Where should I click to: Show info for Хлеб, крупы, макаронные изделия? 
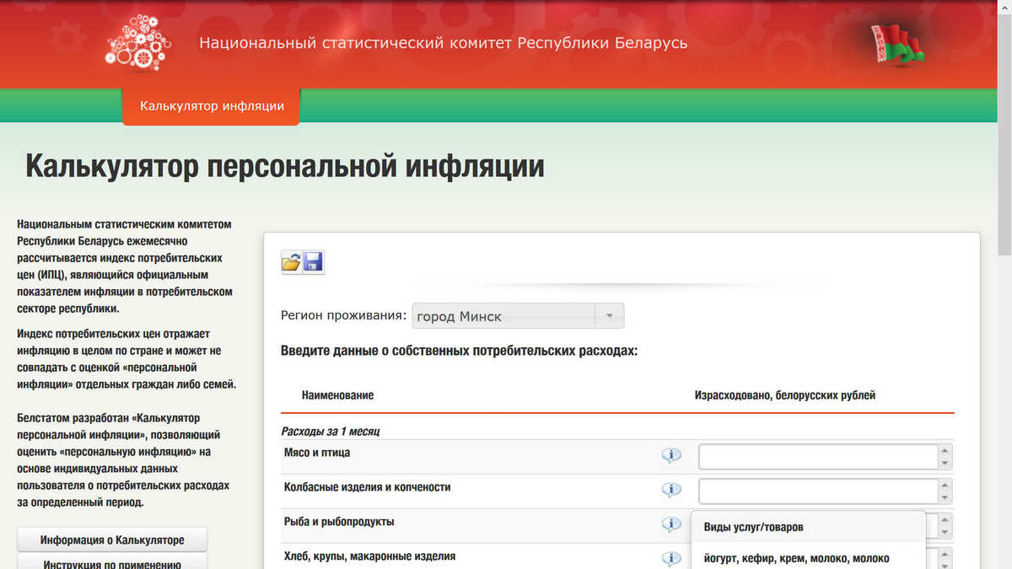pos(671,559)
